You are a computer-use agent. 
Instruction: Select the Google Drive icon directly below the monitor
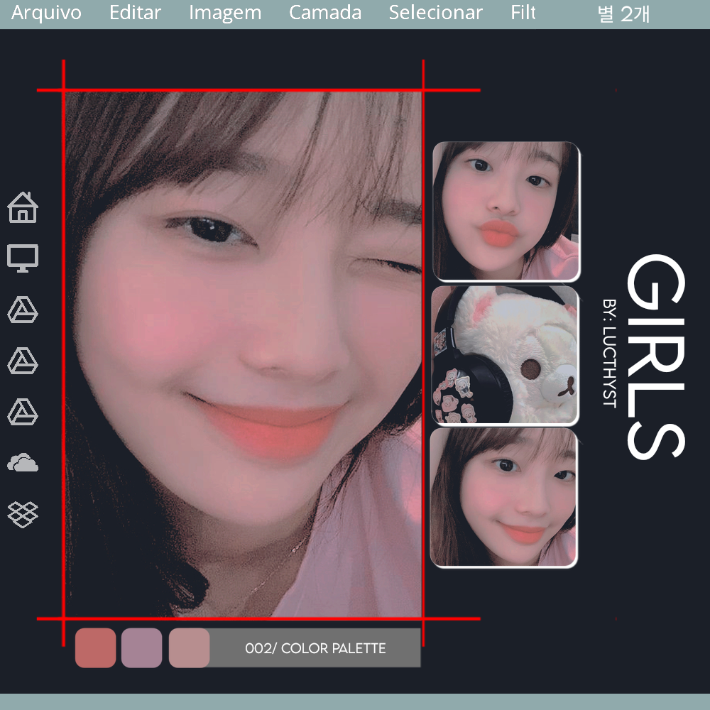[23, 310]
